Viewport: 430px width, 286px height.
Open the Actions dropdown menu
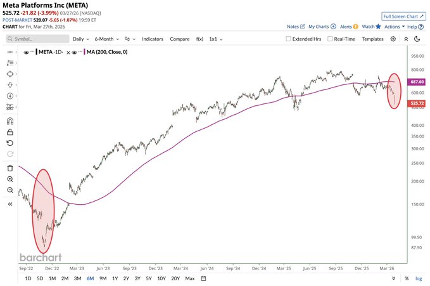tap(394, 27)
